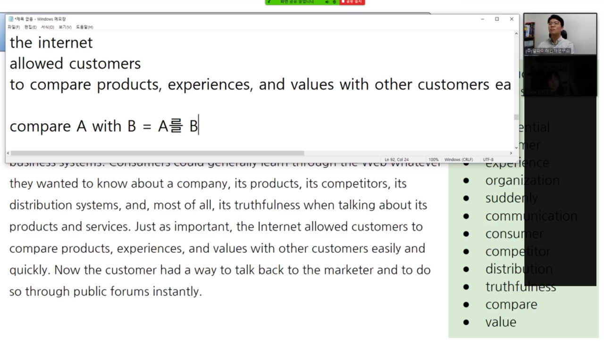Open the 보기(V) menu

click(x=65, y=27)
